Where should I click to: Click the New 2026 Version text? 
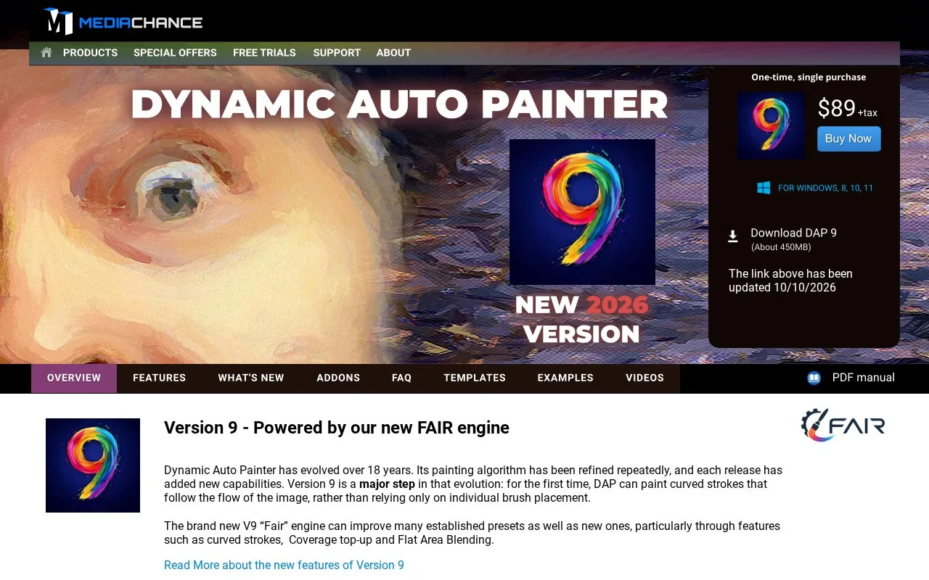[x=581, y=319]
